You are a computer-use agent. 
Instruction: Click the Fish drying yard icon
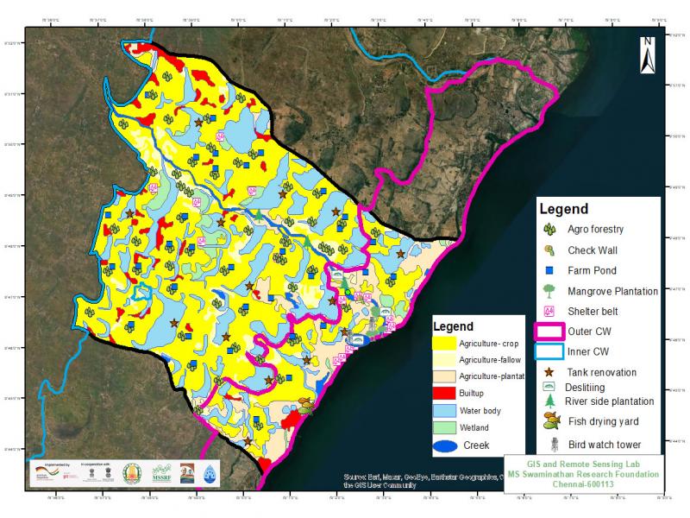coord(549,421)
